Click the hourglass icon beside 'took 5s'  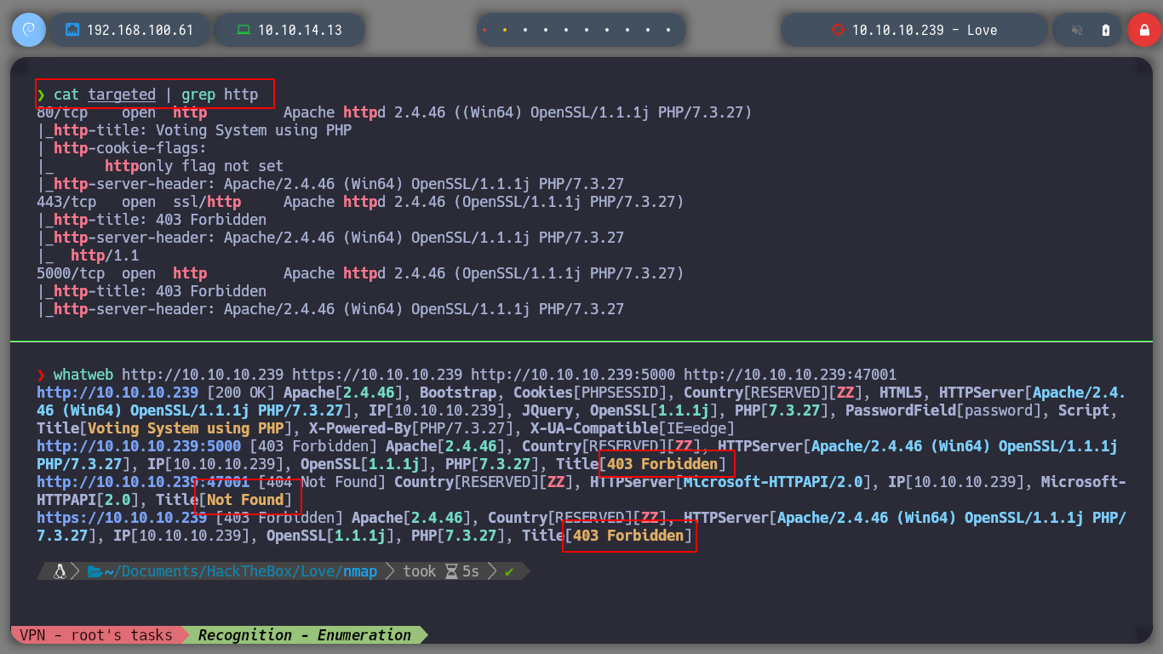(452, 571)
